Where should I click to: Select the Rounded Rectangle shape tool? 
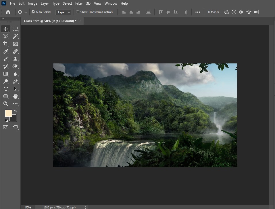[x=6, y=96]
